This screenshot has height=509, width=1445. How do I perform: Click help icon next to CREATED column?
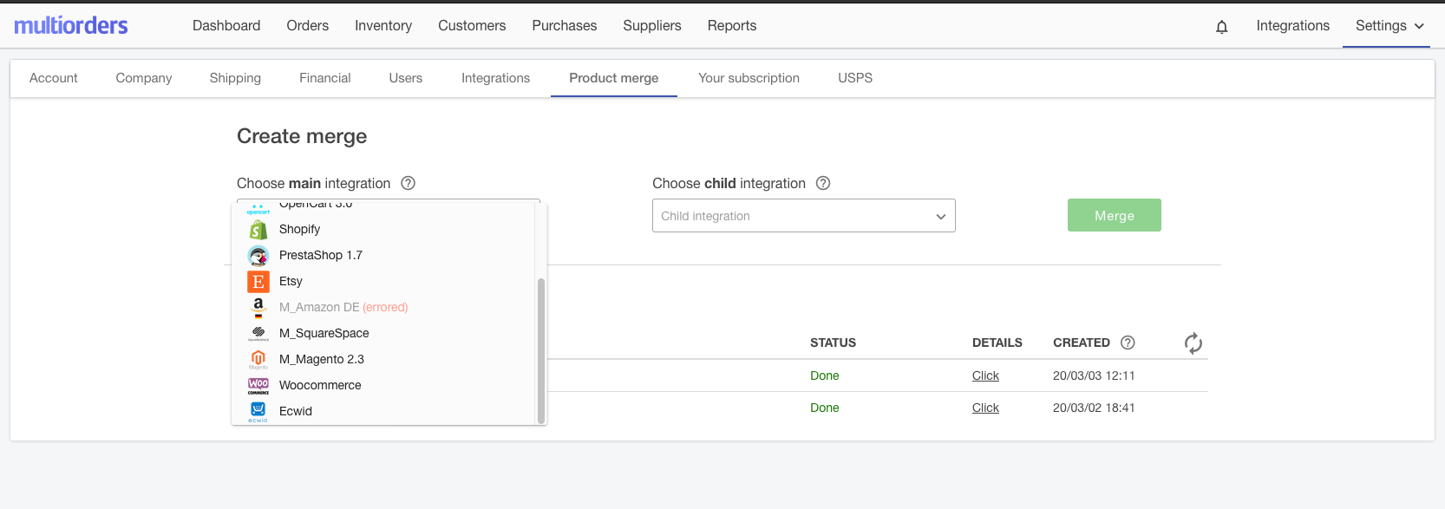point(1128,343)
